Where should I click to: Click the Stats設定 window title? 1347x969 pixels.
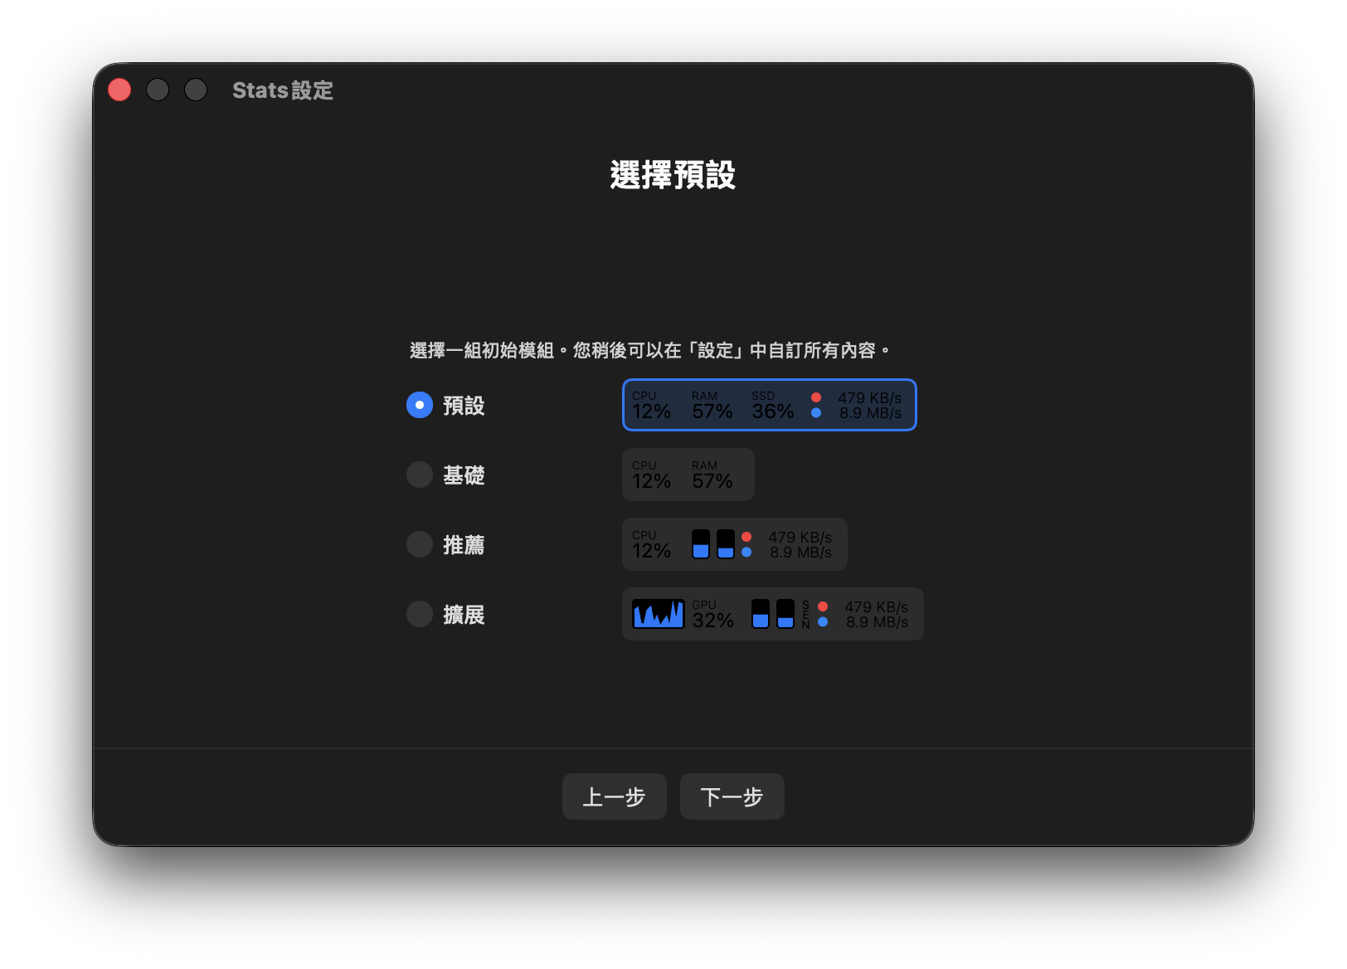tap(283, 90)
